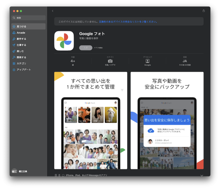Click the rocket icon beside 楽しむ
Viewport: 220px width, 189px height.
(x=14, y=51)
